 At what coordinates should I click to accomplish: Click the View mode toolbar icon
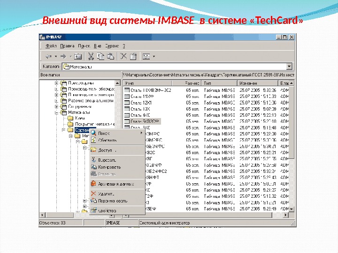(146, 57)
